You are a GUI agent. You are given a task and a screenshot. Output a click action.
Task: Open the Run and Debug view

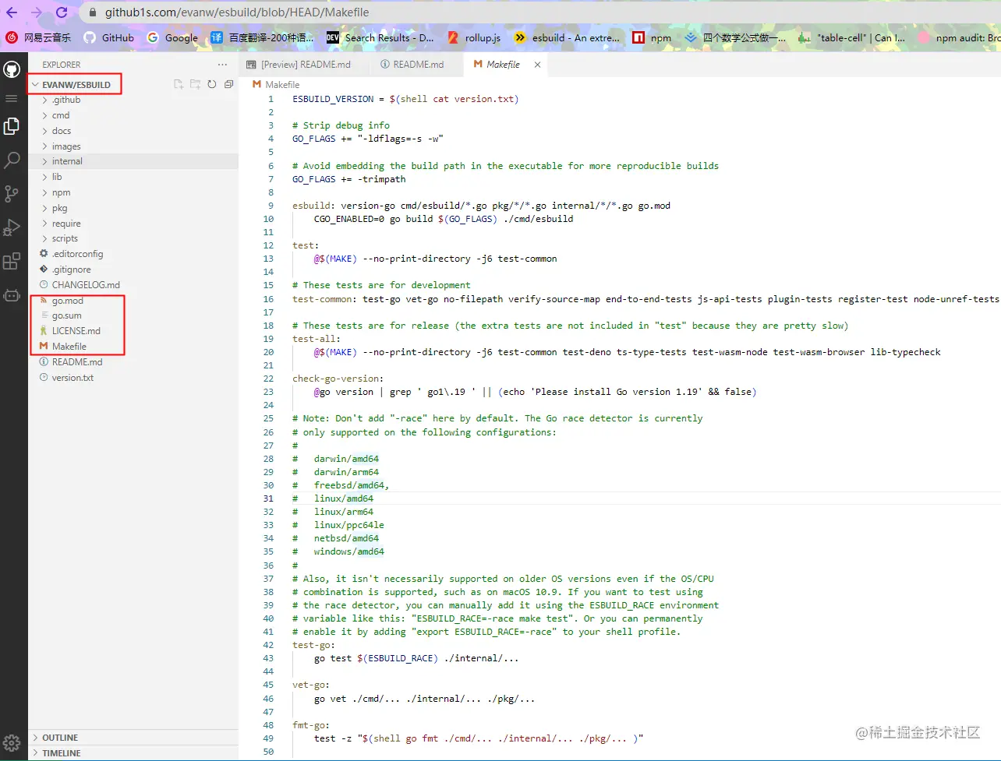[12, 227]
